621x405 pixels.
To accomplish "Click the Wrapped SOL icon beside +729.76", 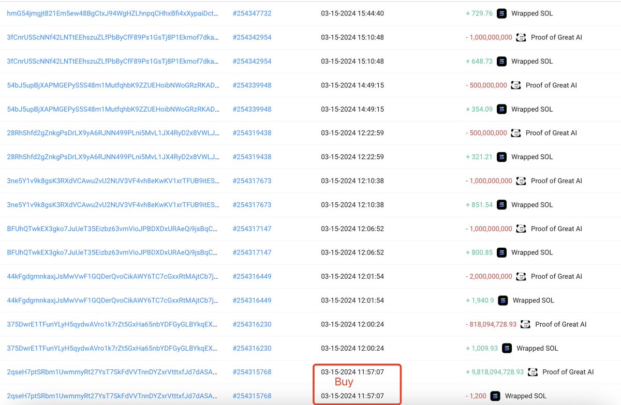I will 501,13.
